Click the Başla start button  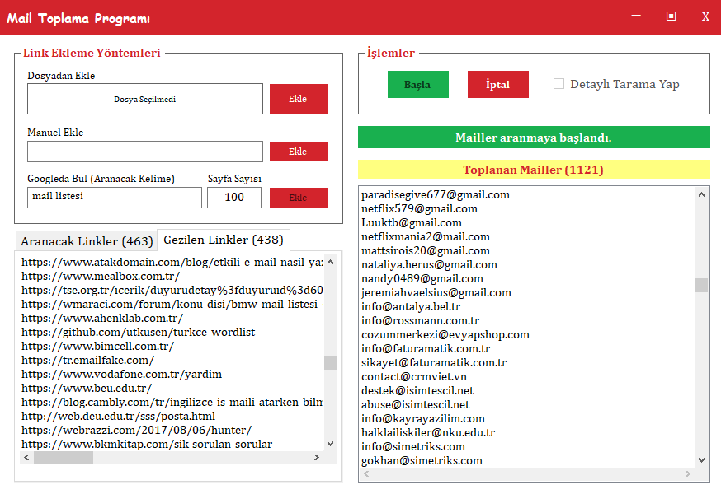tap(417, 85)
